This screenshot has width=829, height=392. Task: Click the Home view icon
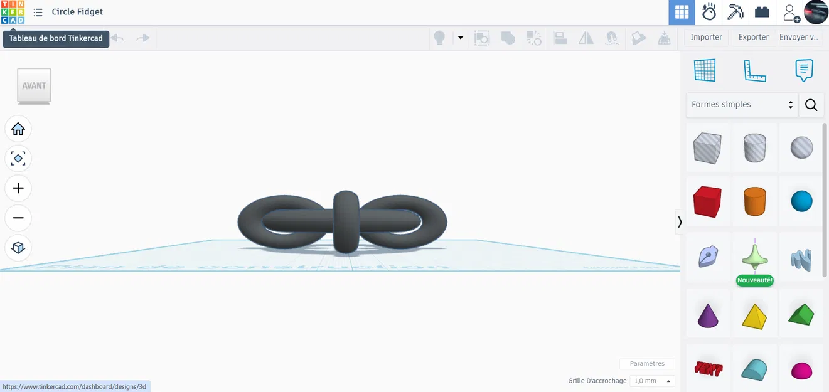coord(18,129)
